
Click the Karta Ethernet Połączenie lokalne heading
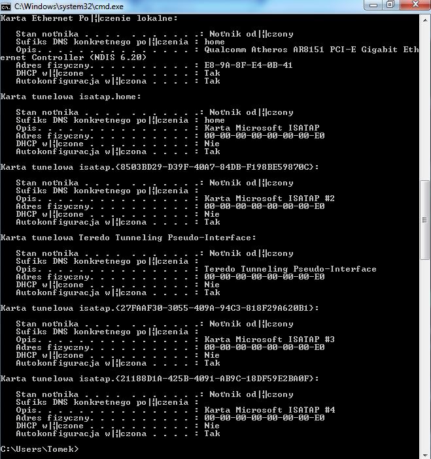point(89,18)
